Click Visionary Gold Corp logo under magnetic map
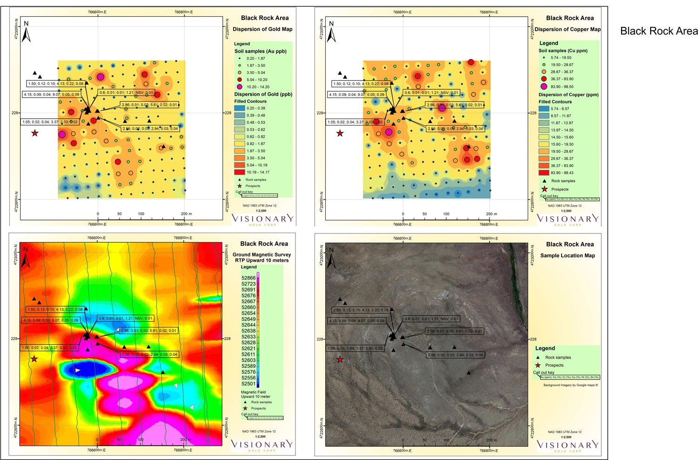 click(x=262, y=446)
